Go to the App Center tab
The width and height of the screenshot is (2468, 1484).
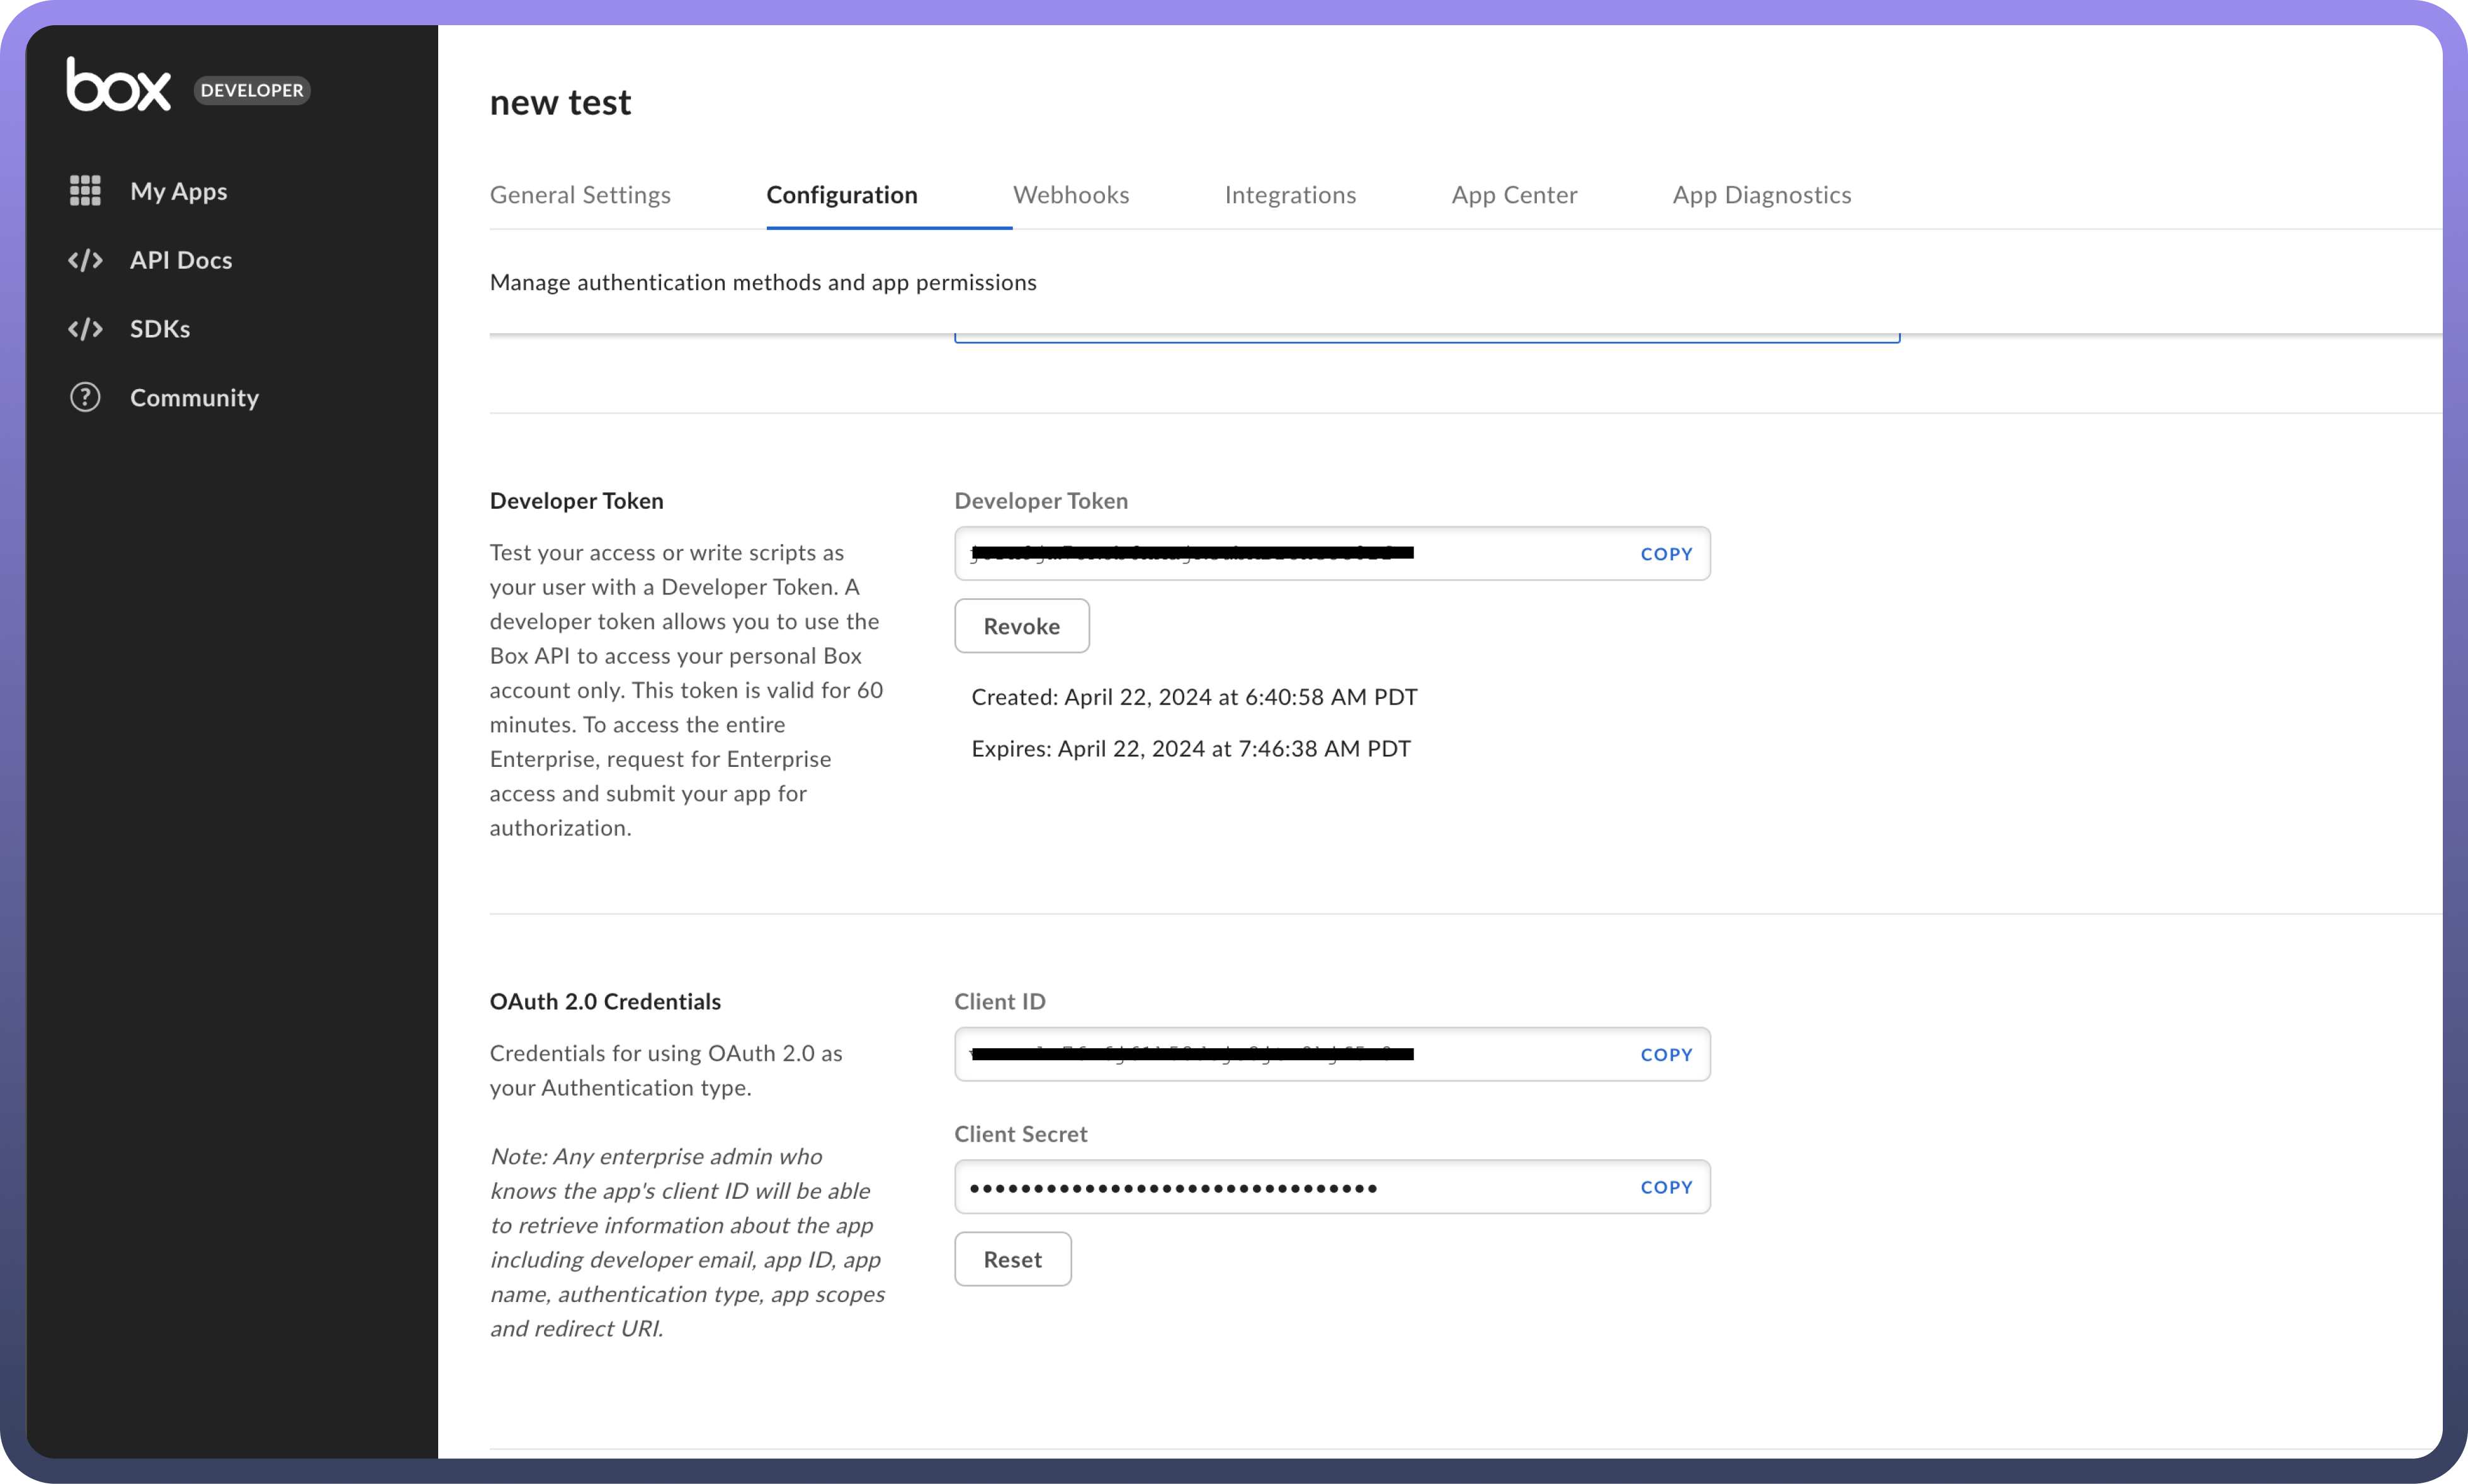[x=1513, y=195]
